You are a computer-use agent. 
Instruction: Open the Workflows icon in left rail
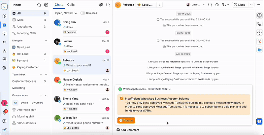pos(4,51)
